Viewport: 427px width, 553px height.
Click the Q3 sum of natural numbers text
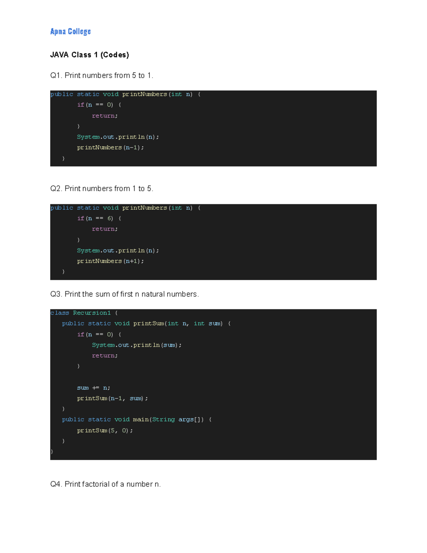click(x=125, y=294)
